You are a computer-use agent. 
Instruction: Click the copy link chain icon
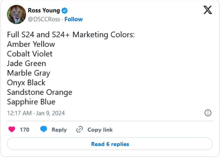point(80,130)
